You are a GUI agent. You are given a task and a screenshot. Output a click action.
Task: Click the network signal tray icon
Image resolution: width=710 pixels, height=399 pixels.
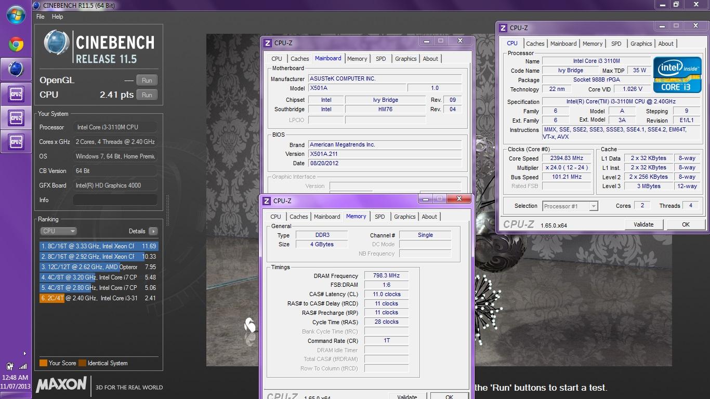(x=23, y=366)
